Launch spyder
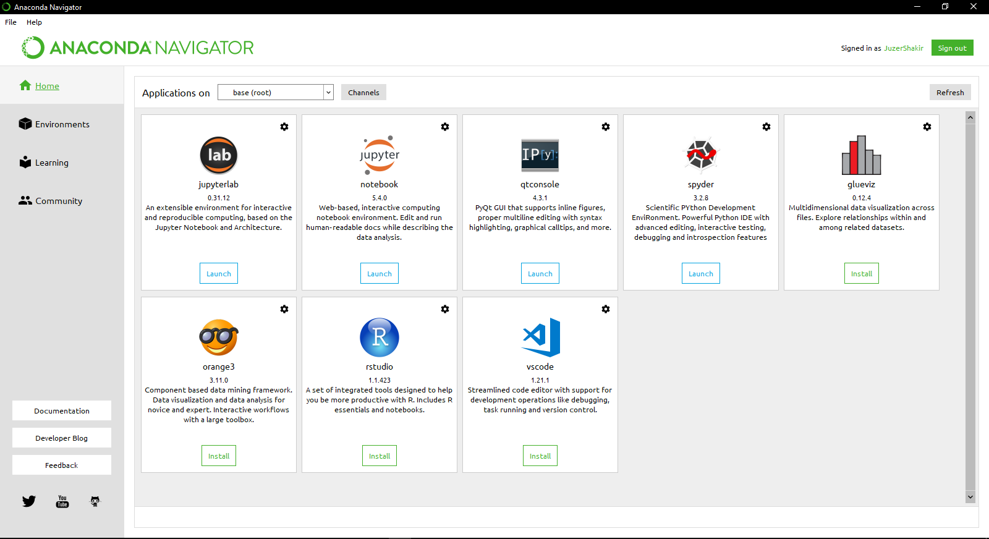Image resolution: width=989 pixels, height=539 pixels. 701,274
